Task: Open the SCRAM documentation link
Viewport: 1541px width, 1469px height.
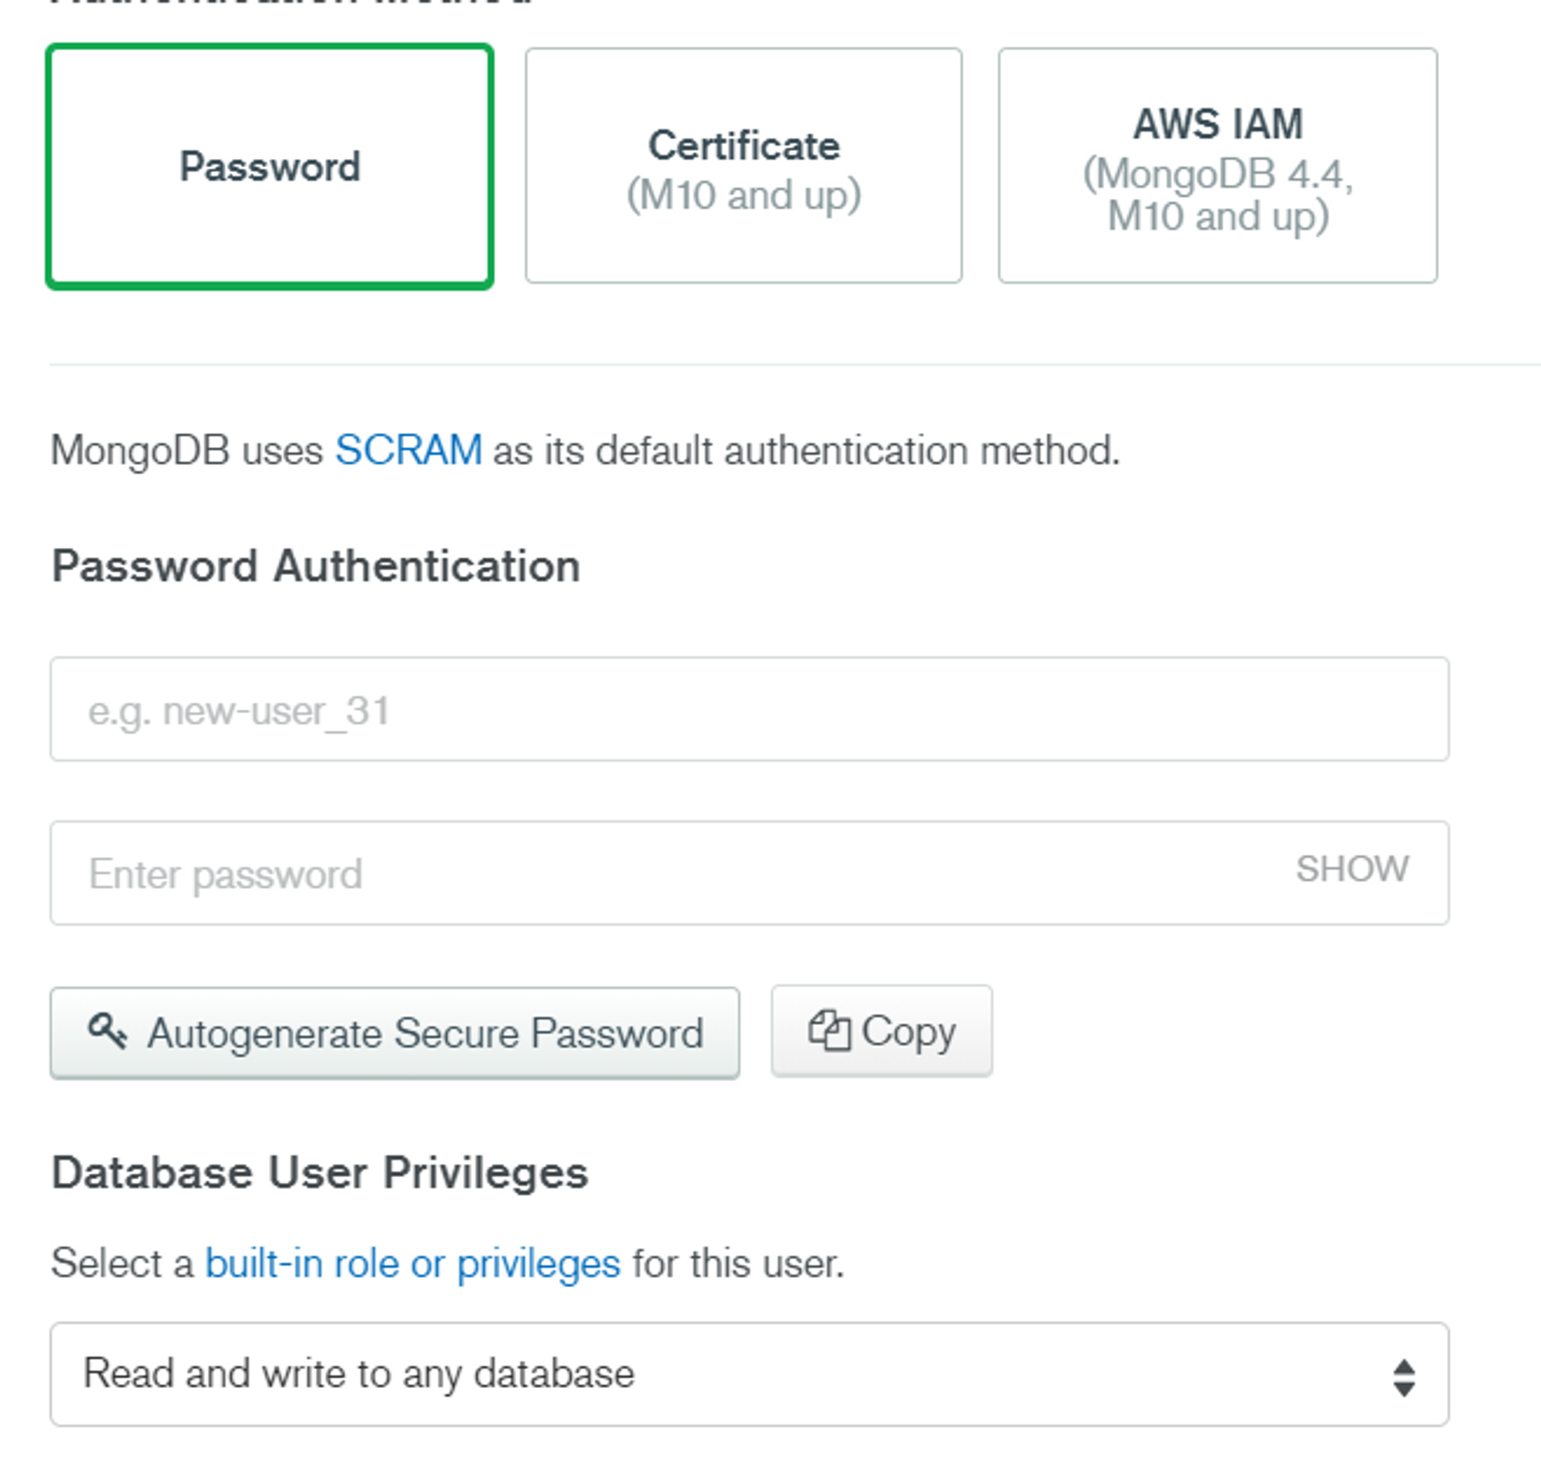Action: click(x=408, y=451)
